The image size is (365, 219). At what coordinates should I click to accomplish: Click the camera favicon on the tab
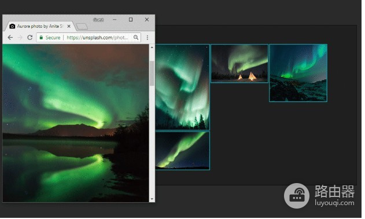[12, 26]
